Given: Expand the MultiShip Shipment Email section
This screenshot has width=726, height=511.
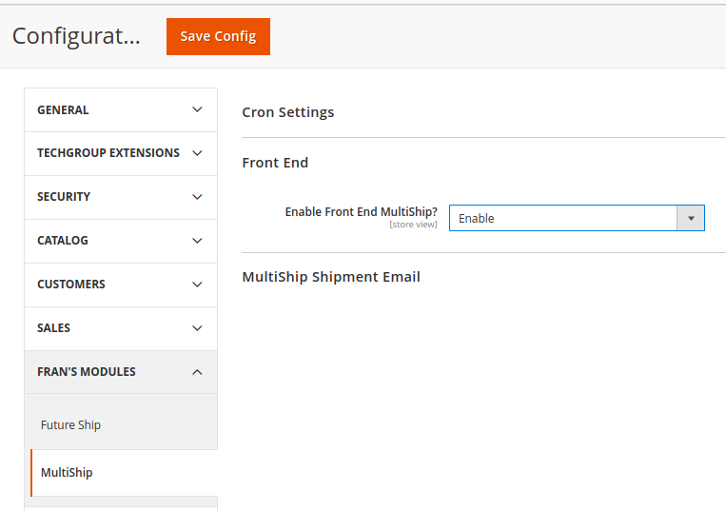Looking at the screenshot, I should tap(331, 277).
